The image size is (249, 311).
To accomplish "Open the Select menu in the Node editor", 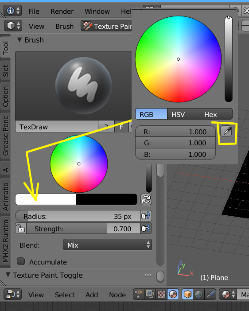I will (65, 295).
